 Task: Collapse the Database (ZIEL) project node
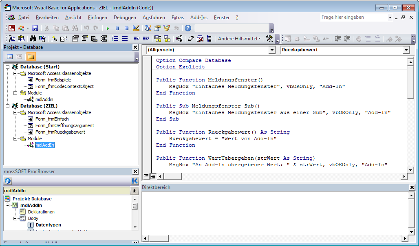point(7,106)
